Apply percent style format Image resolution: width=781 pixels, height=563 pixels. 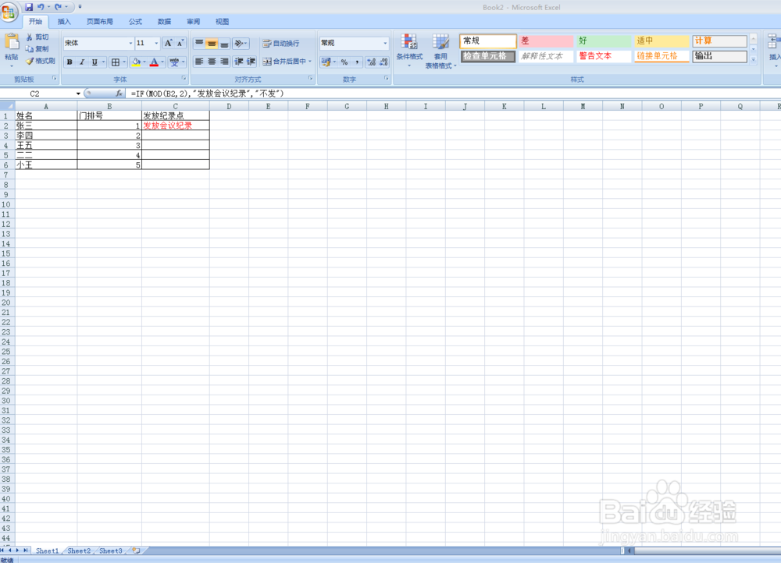[344, 62]
